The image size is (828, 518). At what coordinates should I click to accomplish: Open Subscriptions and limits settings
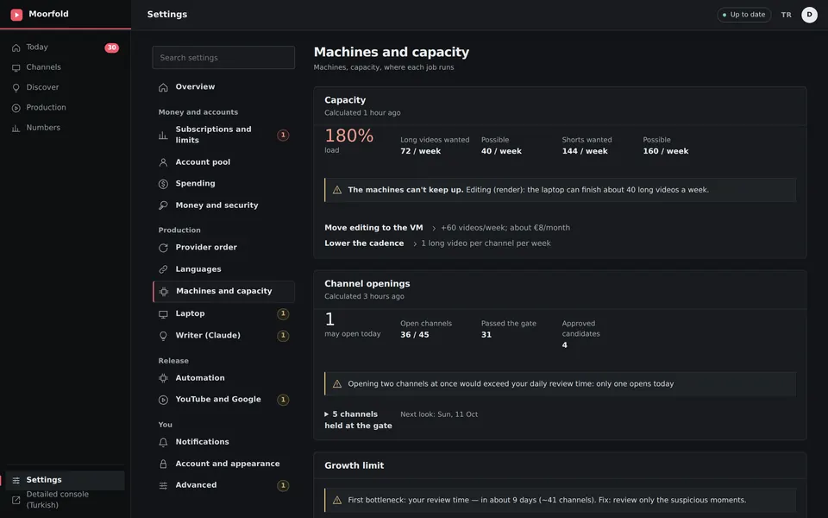[x=223, y=135]
